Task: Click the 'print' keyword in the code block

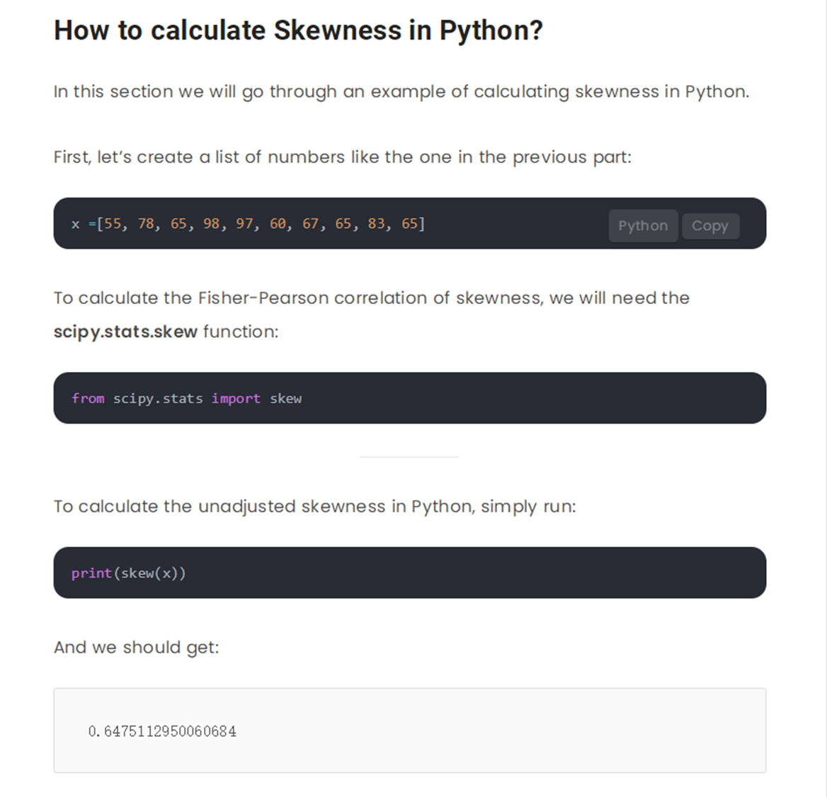Action: click(91, 573)
